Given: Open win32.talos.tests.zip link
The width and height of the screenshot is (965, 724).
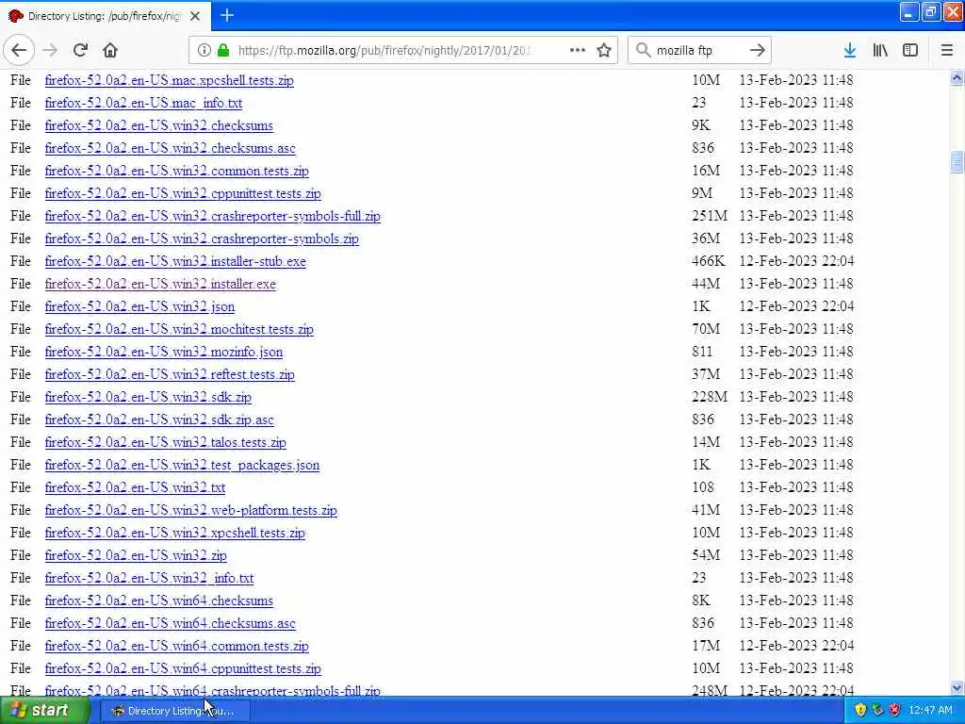Looking at the screenshot, I should point(166,442).
